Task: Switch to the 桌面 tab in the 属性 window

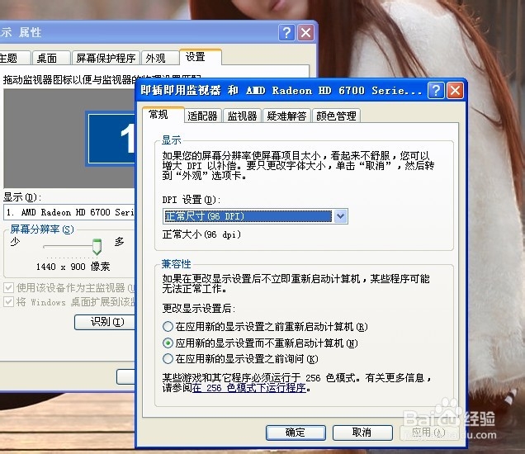Action: click(x=51, y=59)
